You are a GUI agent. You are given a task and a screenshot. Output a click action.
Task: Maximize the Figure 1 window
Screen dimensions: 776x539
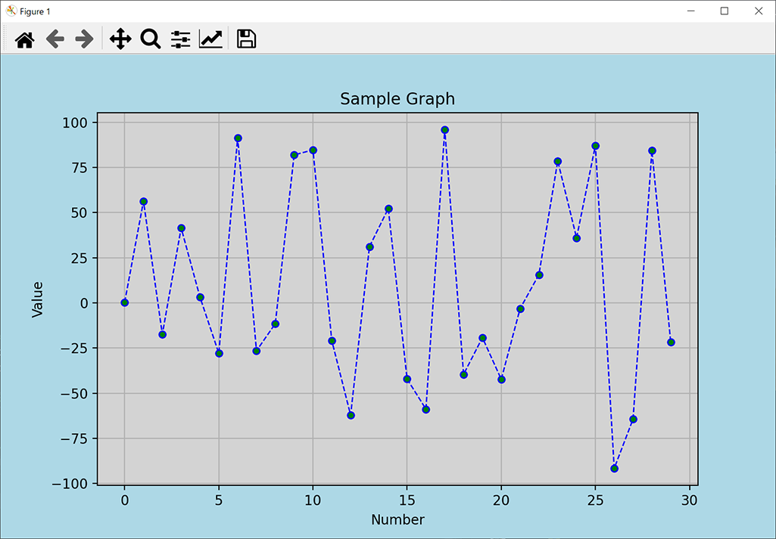click(724, 11)
